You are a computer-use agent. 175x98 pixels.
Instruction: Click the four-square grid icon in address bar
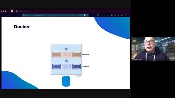(x=85, y=15)
